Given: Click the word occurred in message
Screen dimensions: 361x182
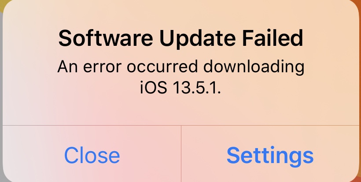Looking at the screenshot, I should coord(162,67).
